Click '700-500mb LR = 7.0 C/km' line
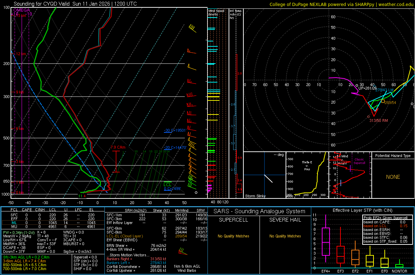Screen dimensions: 415x275 25,269
